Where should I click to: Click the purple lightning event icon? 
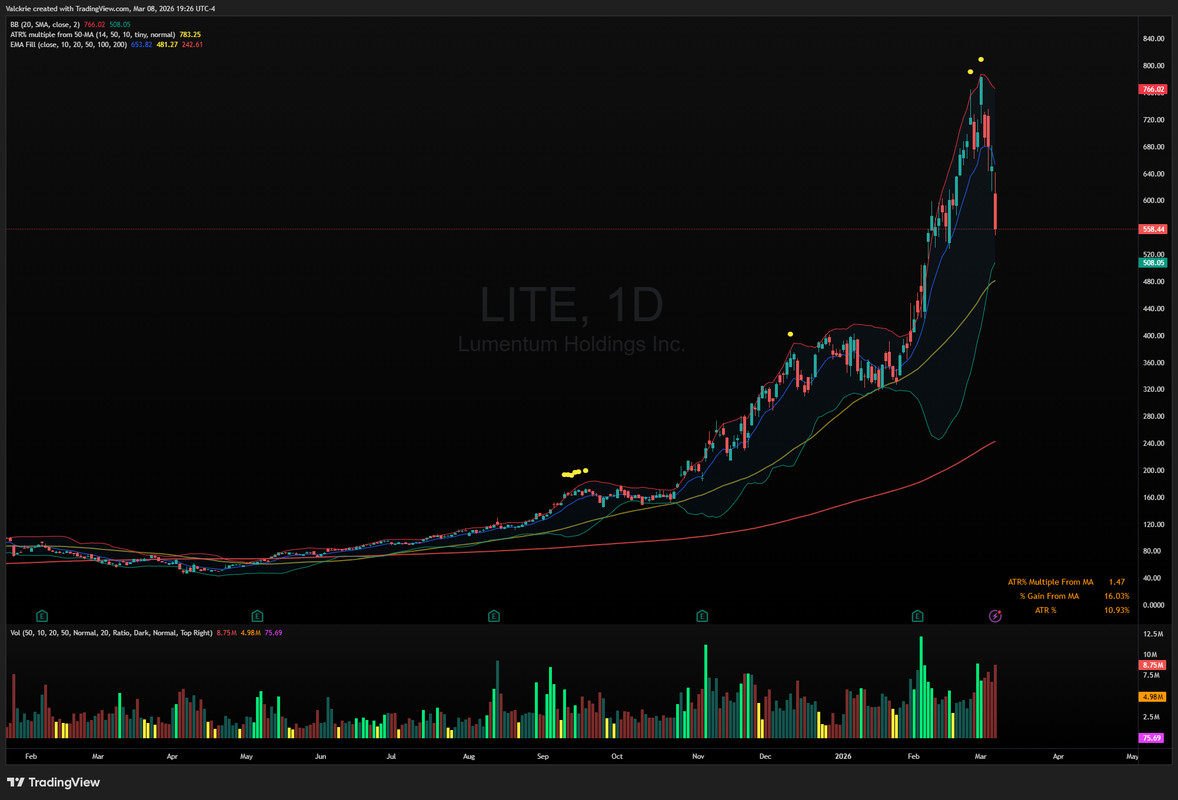pyautogui.click(x=995, y=616)
